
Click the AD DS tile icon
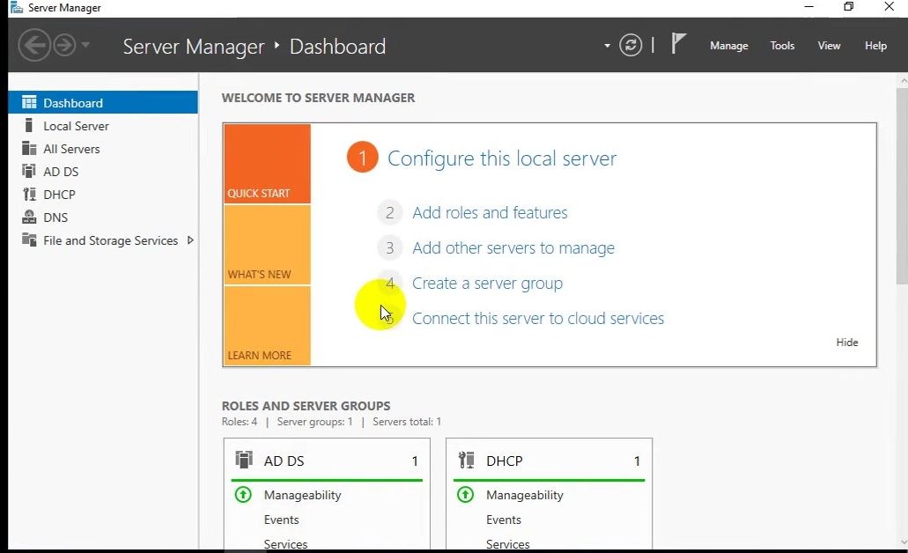[x=244, y=460]
